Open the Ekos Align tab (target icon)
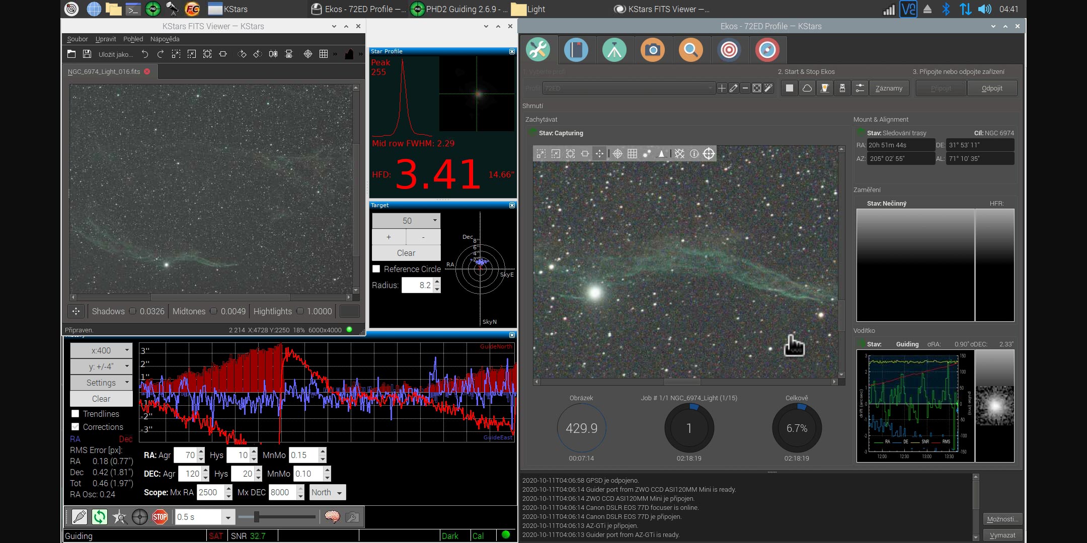Viewport: 1087px width, 543px height. coord(729,50)
